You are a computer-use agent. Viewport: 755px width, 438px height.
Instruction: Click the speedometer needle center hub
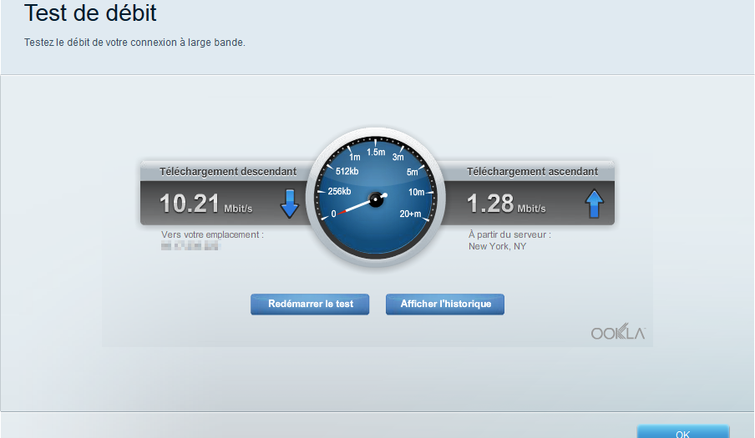point(376,199)
